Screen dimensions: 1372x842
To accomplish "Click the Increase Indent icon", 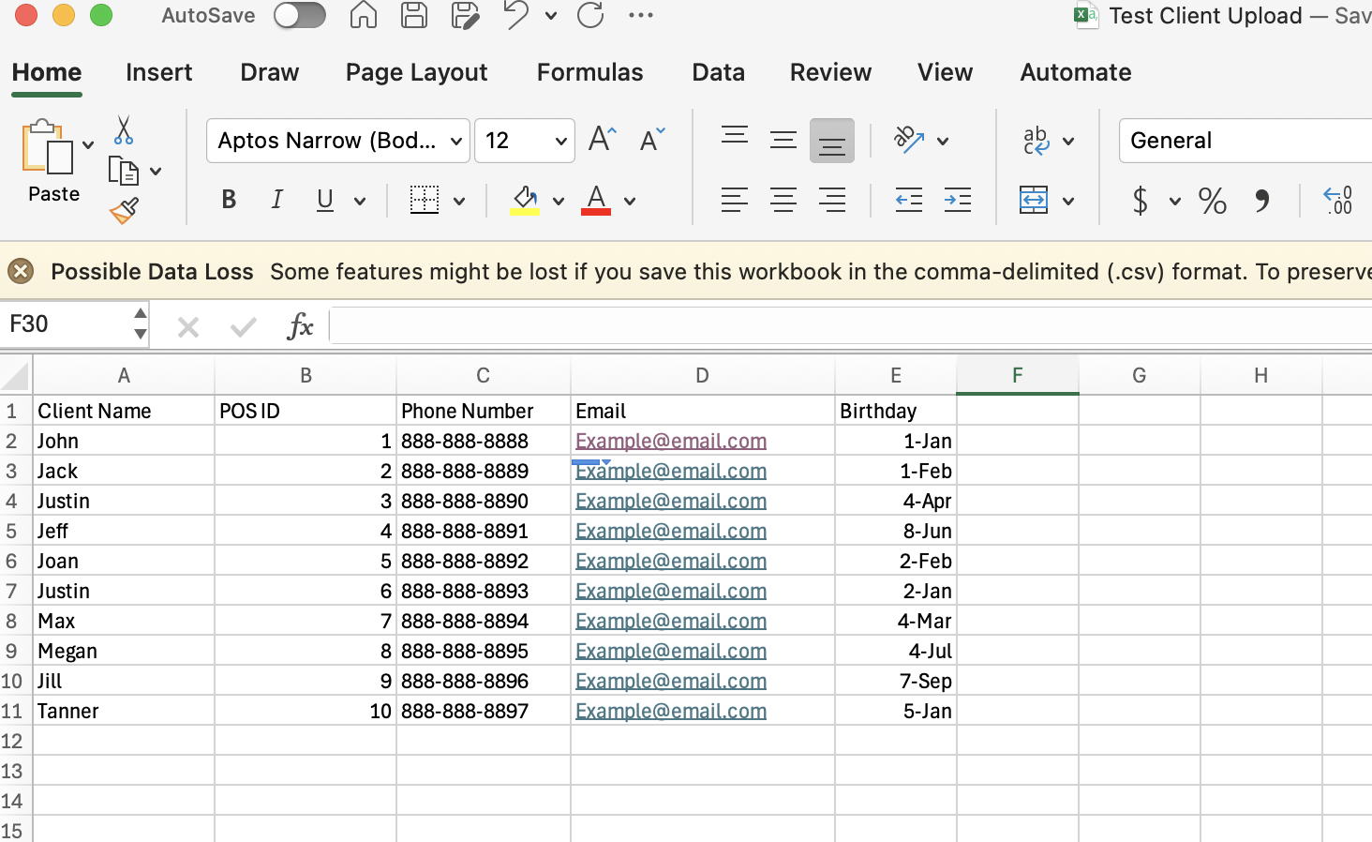I will click(x=957, y=201).
